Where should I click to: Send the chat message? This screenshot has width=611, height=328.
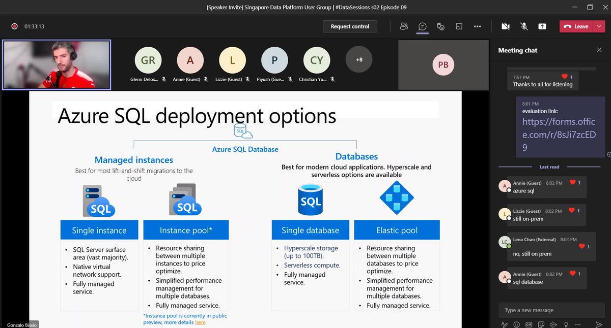[598, 324]
